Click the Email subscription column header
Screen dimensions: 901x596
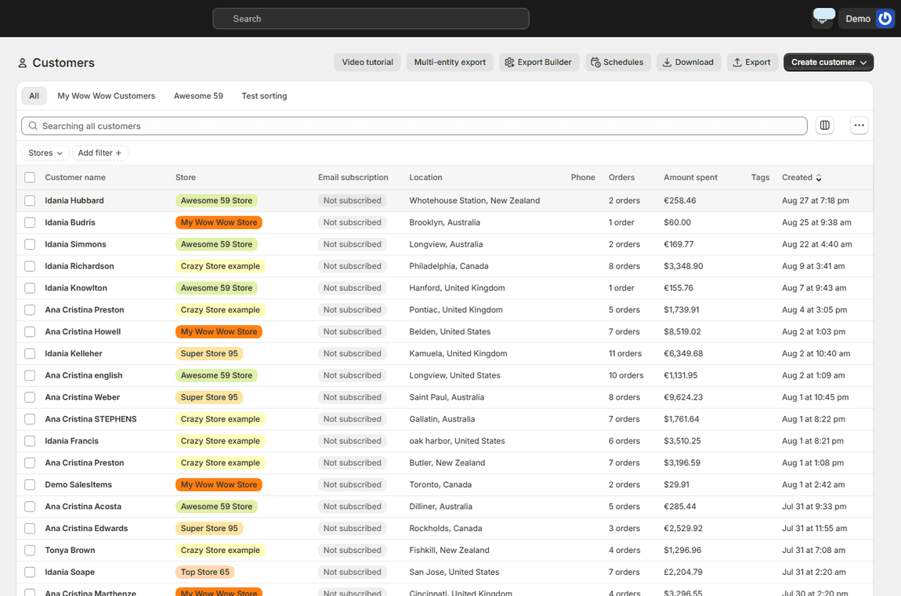(353, 178)
